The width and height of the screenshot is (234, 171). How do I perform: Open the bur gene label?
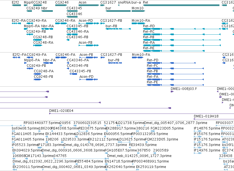click(x=108, y=8)
